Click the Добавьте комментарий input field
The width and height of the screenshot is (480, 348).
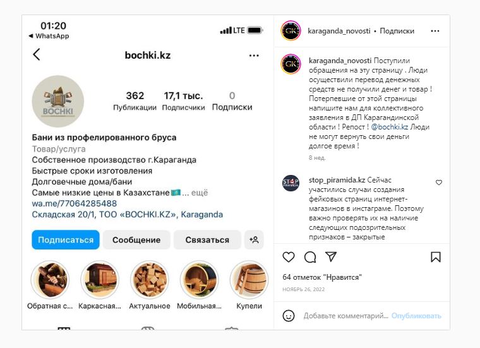pos(346,316)
